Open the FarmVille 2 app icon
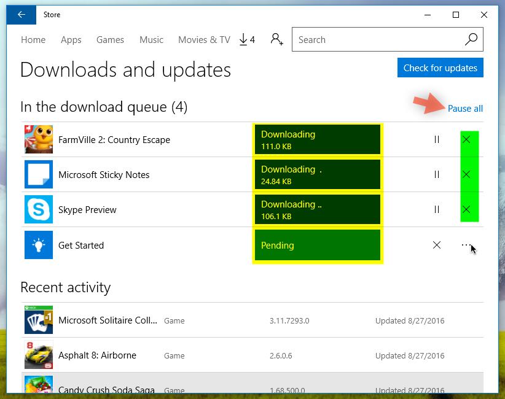The image size is (505, 399). 39,139
